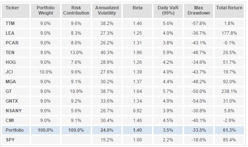The image size is (248, 147).
Task: Click the TTM ticker cell
Action: click(16, 24)
